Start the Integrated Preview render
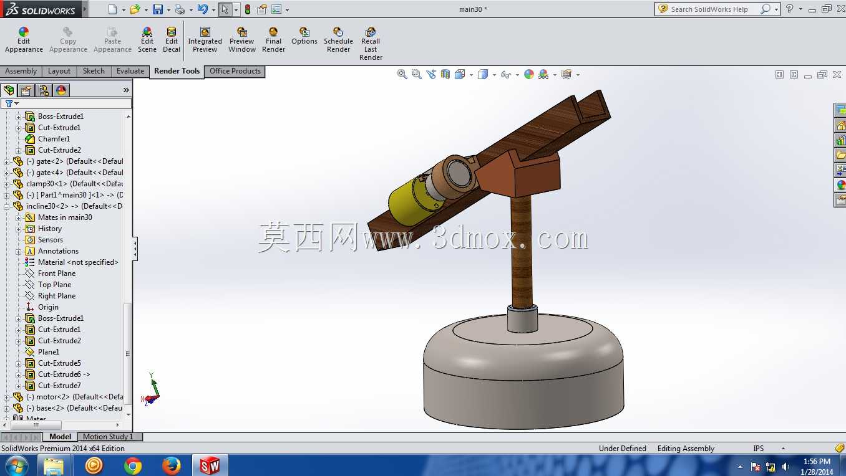Image resolution: width=846 pixels, height=476 pixels. click(205, 40)
